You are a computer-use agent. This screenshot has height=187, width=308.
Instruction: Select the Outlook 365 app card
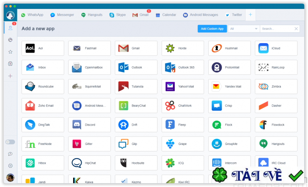(182, 67)
